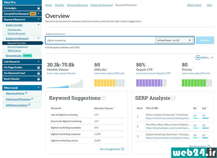This screenshot has width=217, height=158.
Task: Click the SAMPLE badge beside Keyword Lists
Action: tap(27, 56)
